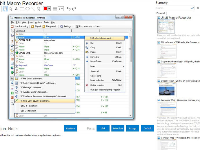The image size is (200, 150).
Task: Select the rectangle drawing tool
Action: [22, 9]
